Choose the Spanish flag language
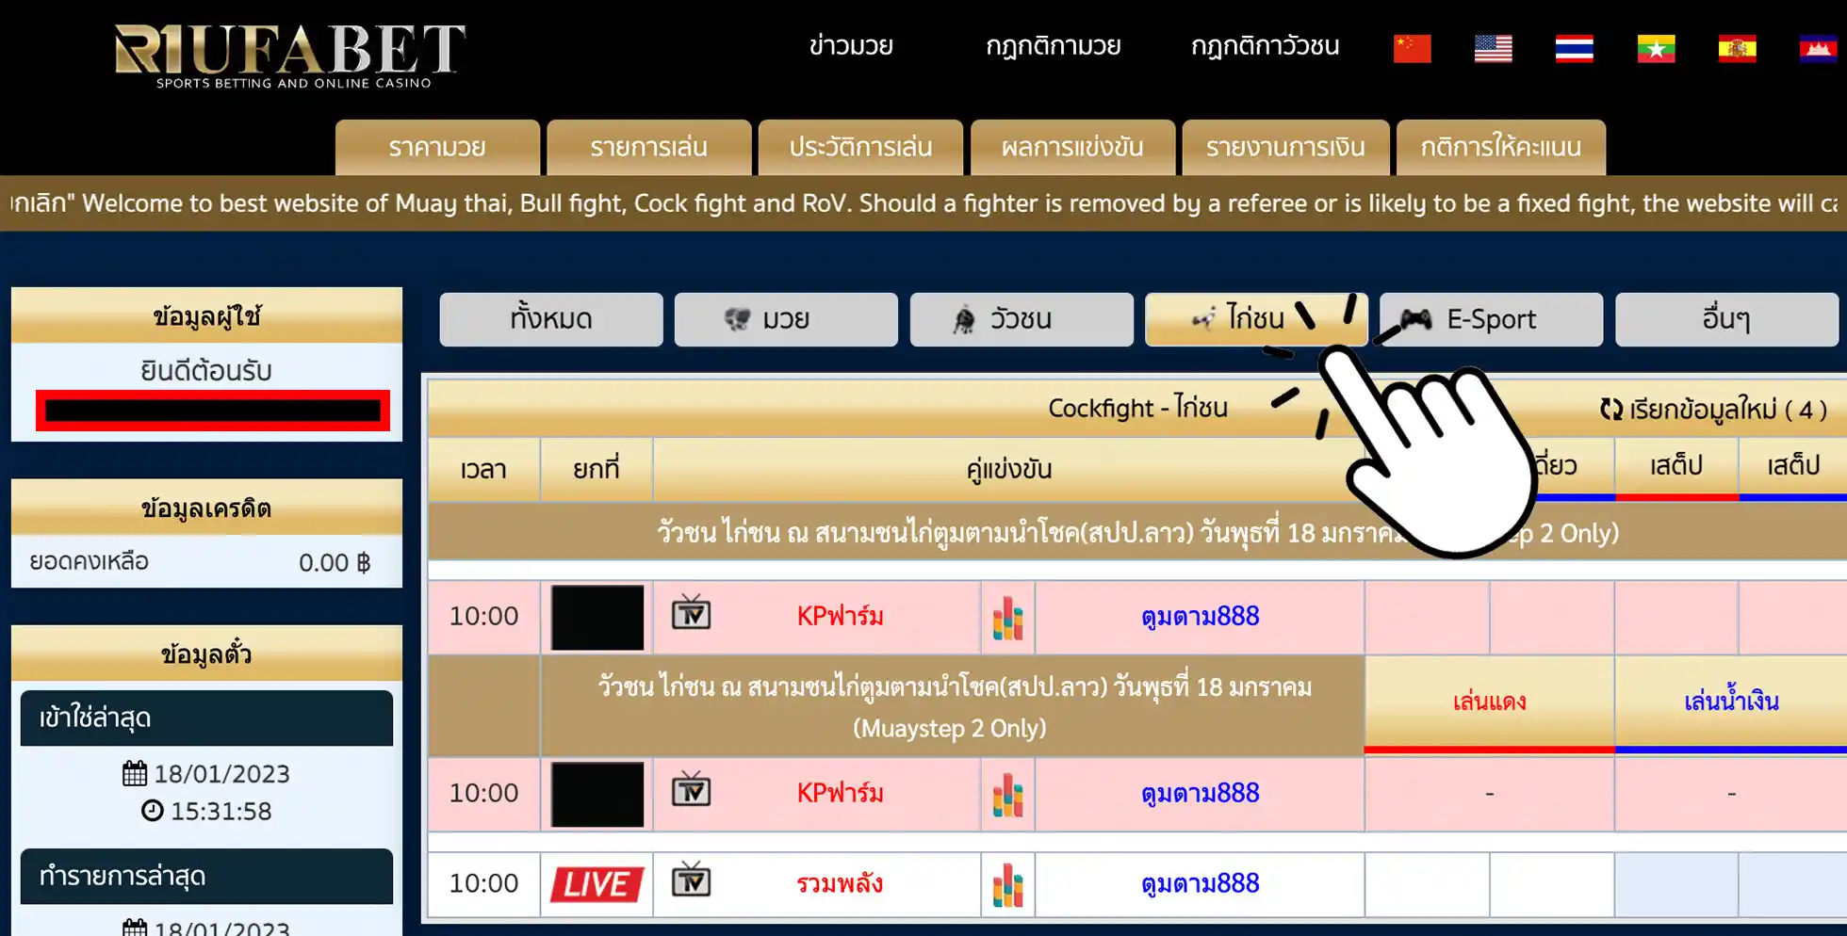The width and height of the screenshot is (1847, 936). [1737, 48]
